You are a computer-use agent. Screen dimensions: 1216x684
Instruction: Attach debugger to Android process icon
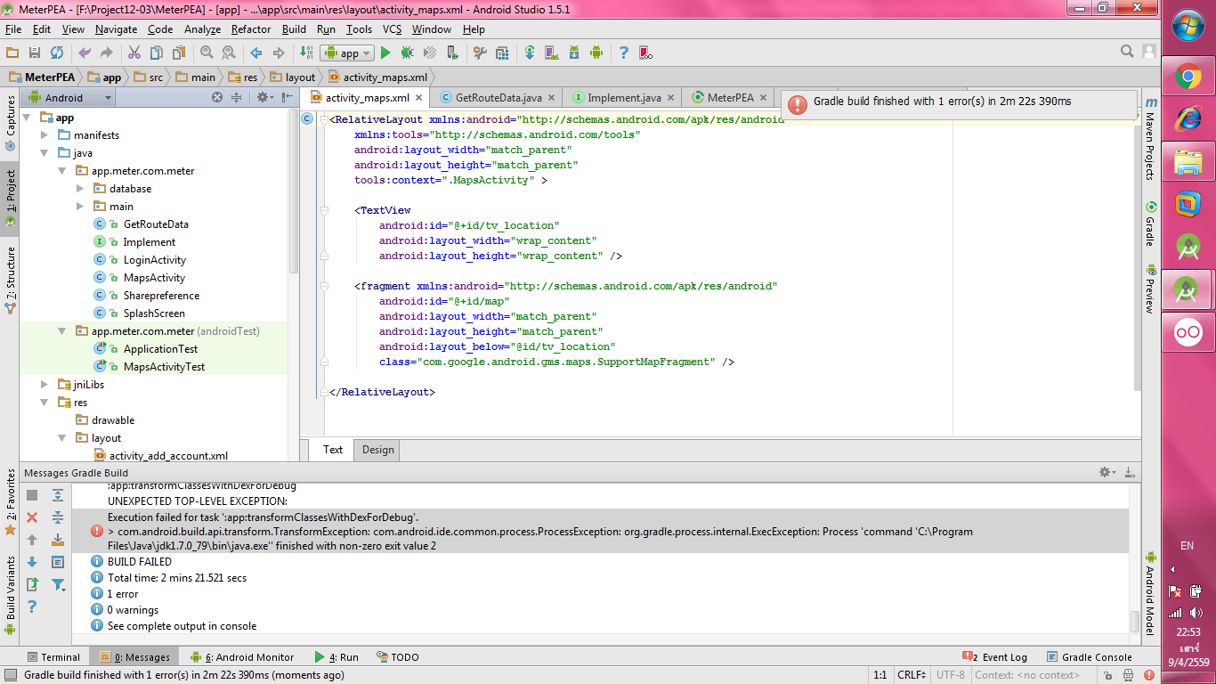click(x=452, y=53)
